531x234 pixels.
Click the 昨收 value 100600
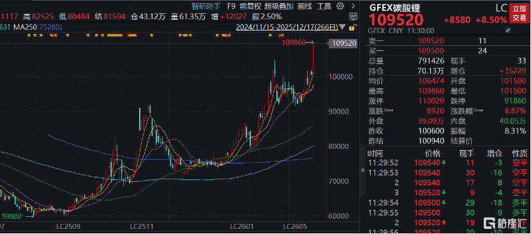click(x=430, y=131)
